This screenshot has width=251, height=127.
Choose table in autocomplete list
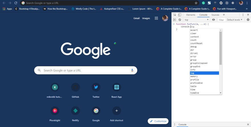205,86
